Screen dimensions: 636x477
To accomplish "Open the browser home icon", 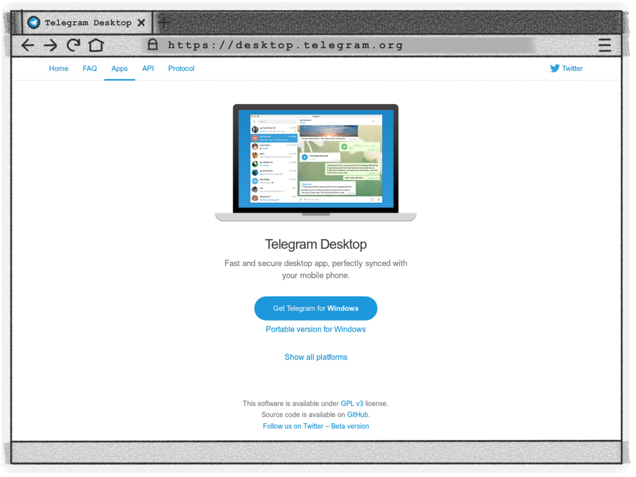I will coord(96,45).
